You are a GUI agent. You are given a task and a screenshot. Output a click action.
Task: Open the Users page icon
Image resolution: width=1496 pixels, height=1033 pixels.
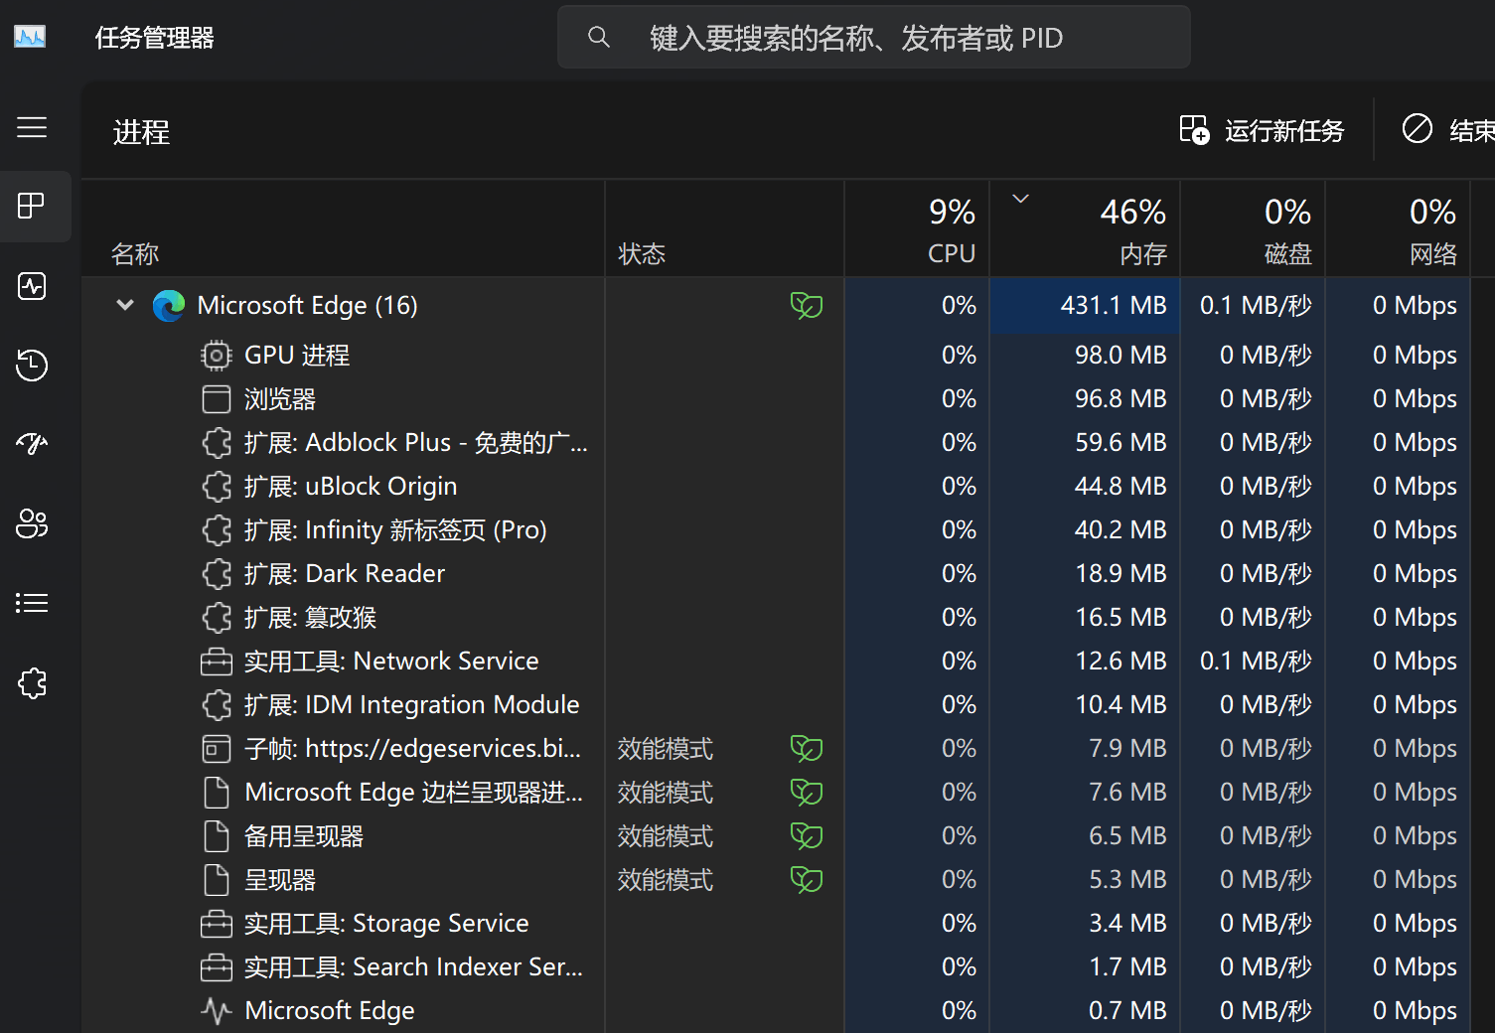(x=32, y=523)
